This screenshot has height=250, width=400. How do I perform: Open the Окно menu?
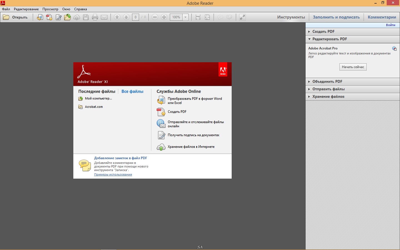66,9
